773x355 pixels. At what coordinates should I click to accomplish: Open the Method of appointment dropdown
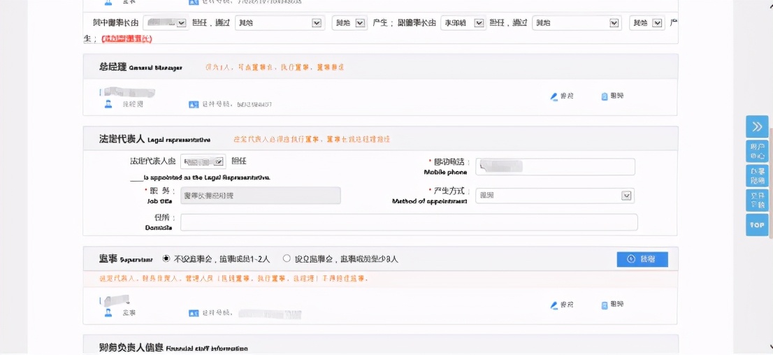coord(555,196)
